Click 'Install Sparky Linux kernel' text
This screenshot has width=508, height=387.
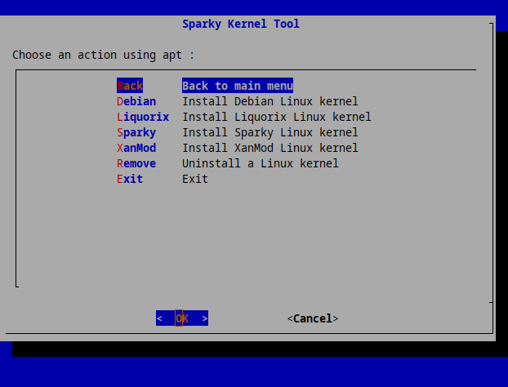pyautogui.click(x=270, y=133)
